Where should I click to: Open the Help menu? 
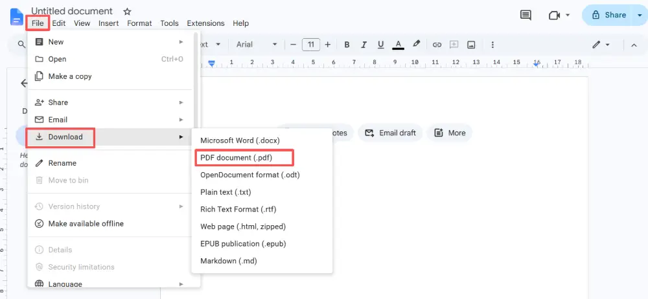(x=240, y=23)
